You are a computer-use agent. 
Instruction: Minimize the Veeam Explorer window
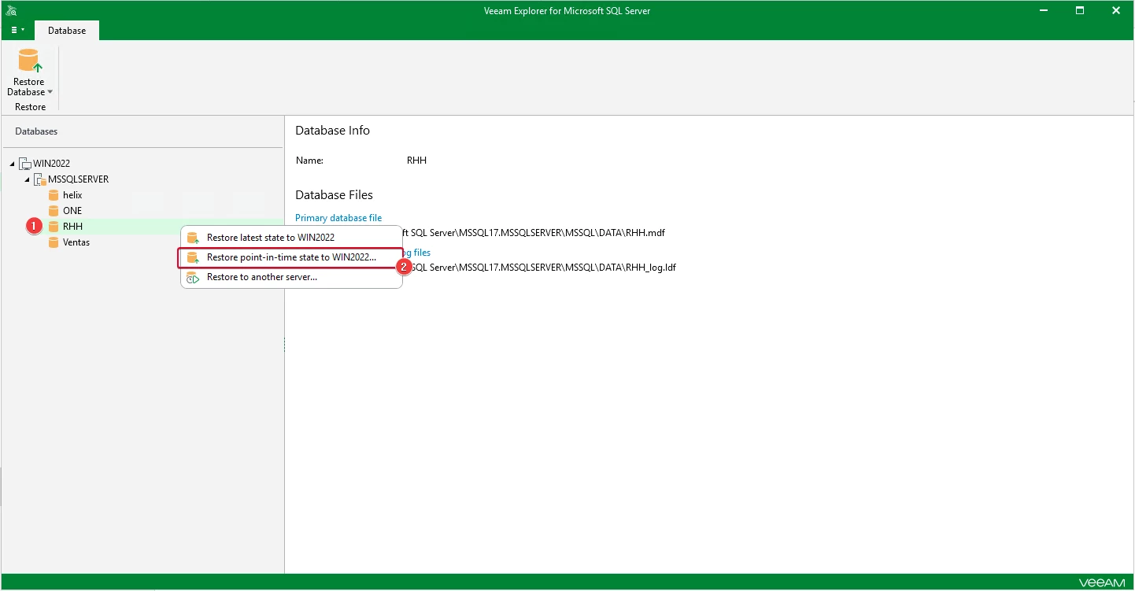(1044, 10)
